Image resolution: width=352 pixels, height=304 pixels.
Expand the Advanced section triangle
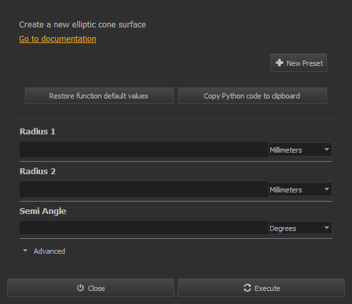(25, 251)
